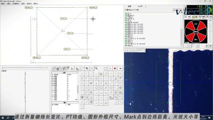The height and width of the screenshot is (120, 213).
Task: Click the topmost PT label in drawing
Action: (x=64, y=19)
